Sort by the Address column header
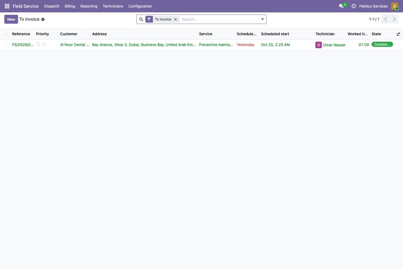The height and width of the screenshot is (269, 403). point(100,34)
